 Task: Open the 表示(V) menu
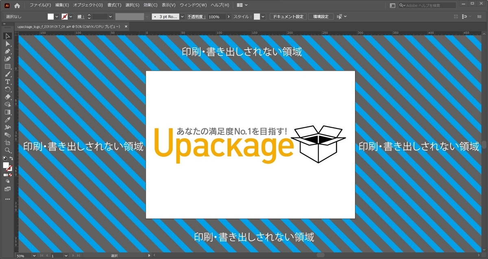click(x=168, y=5)
